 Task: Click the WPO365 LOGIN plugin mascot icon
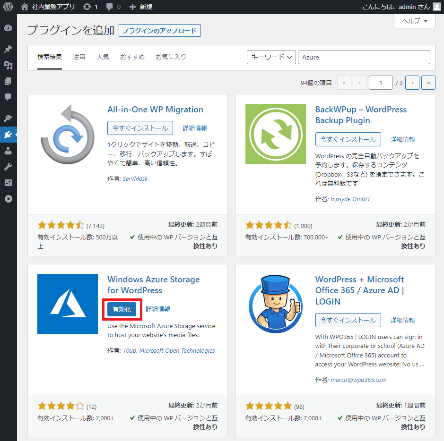coord(276,304)
